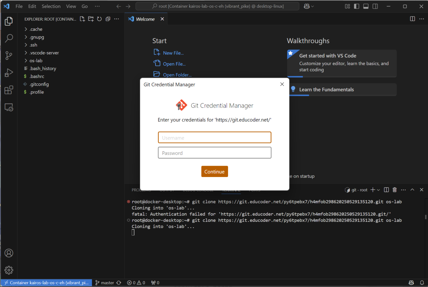Toggle the primary side bar
Image resolution: width=428 pixels, height=287 pixels.
click(x=357, y=6)
